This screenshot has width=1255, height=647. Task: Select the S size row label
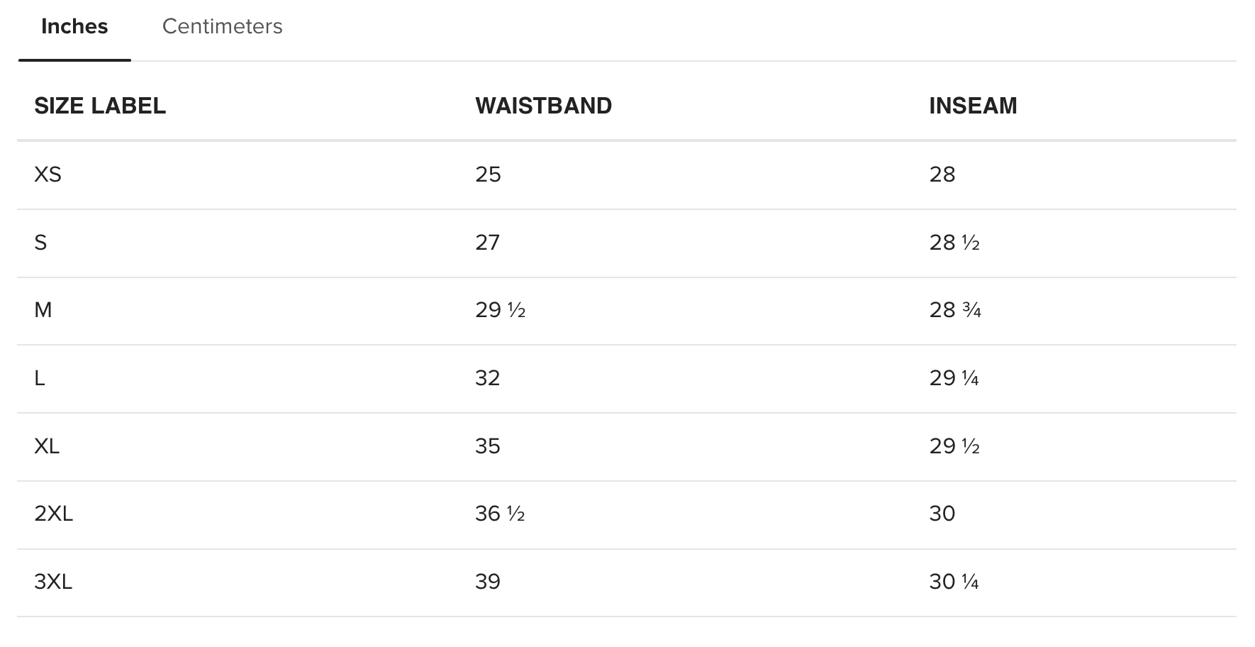click(x=40, y=243)
